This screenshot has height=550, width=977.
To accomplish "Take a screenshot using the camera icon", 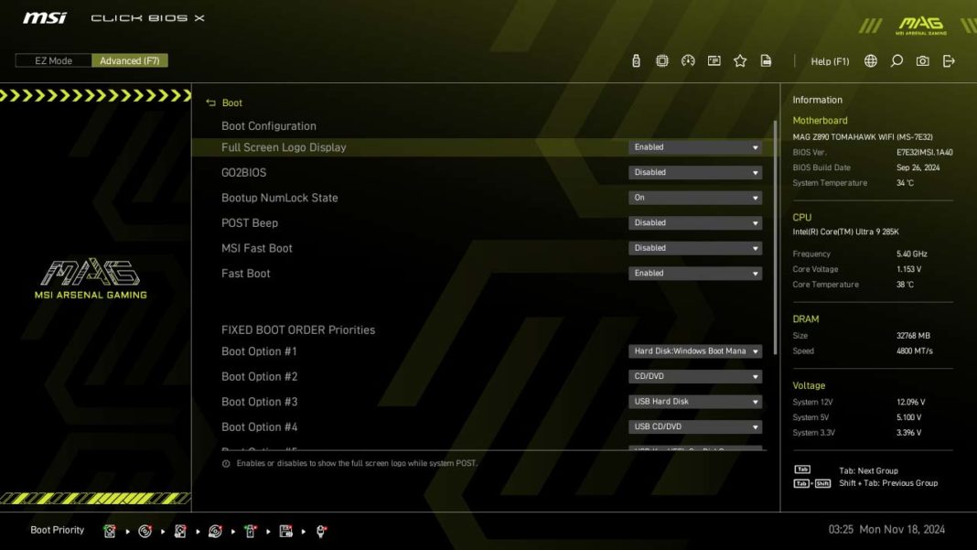I will pos(922,60).
